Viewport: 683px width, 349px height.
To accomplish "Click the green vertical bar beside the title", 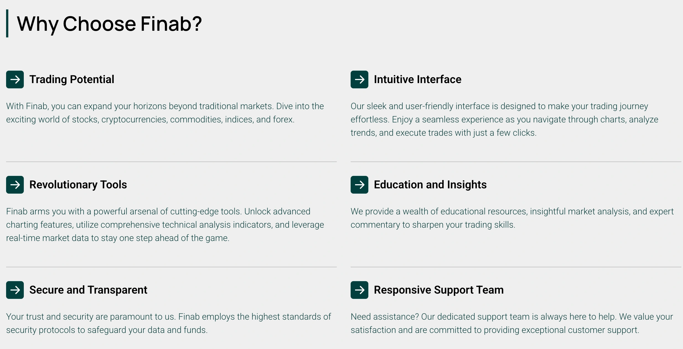I will click(7, 23).
